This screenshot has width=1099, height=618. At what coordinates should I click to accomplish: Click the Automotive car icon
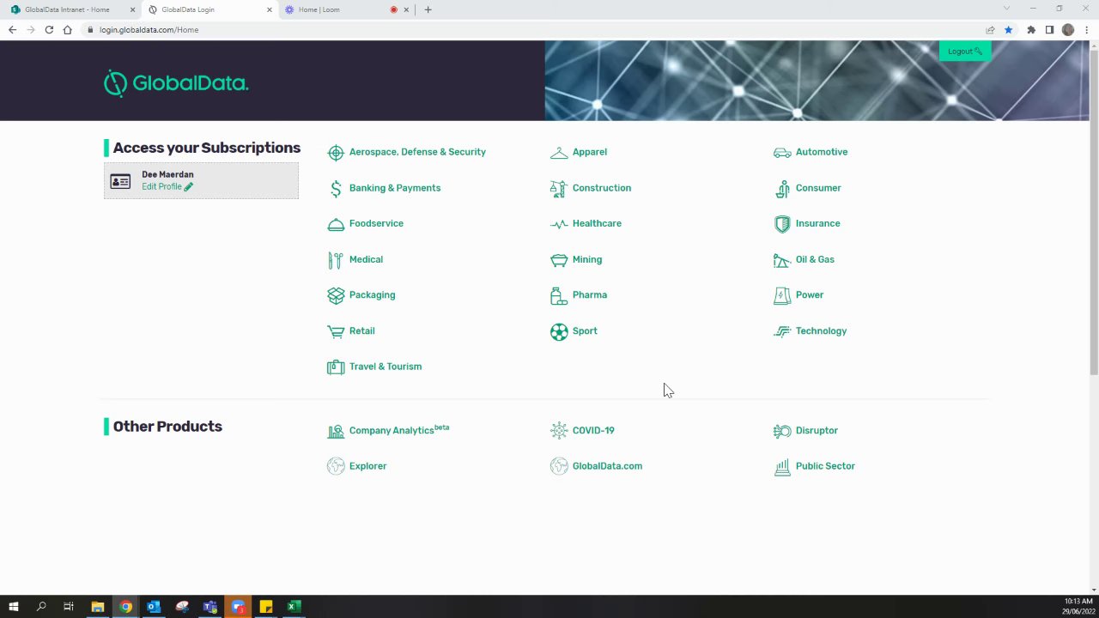(782, 153)
